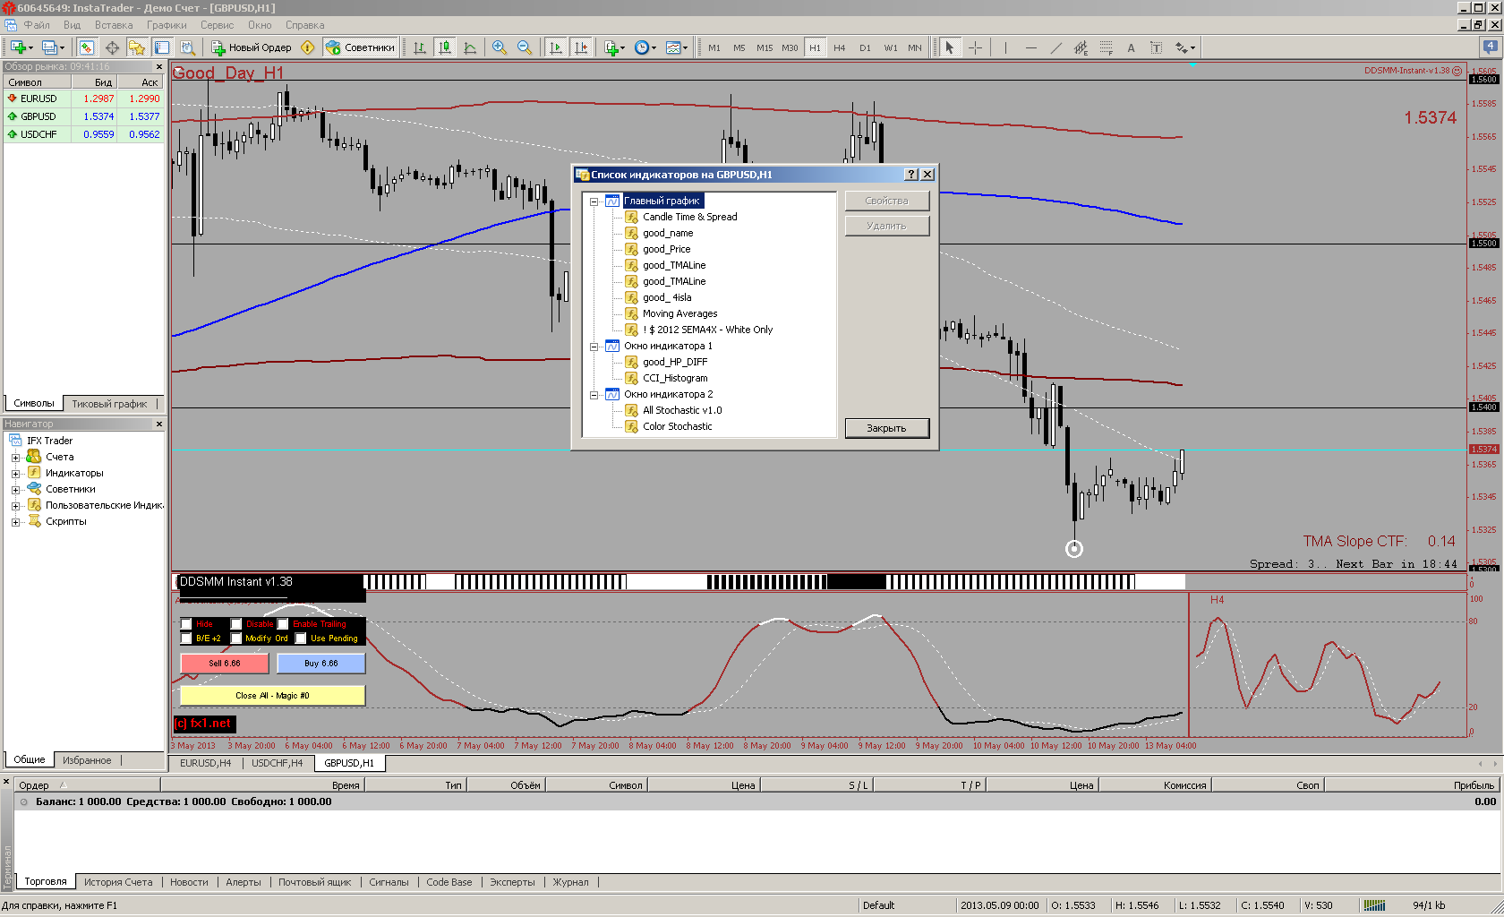The width and height of the screenshot is (1504, 917).
Task: Toggle the Market Watch window icon
Action: (86, 47)
